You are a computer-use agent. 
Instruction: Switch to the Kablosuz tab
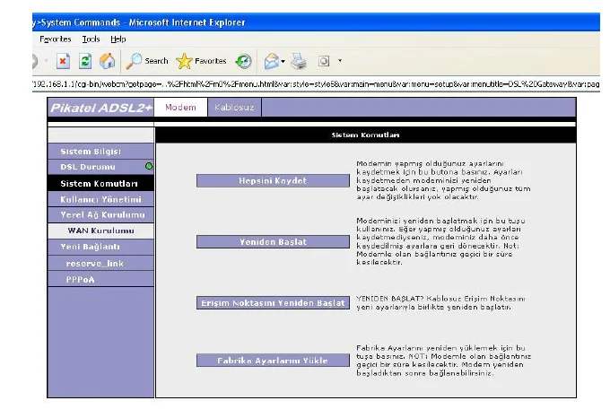pos(233,108)
